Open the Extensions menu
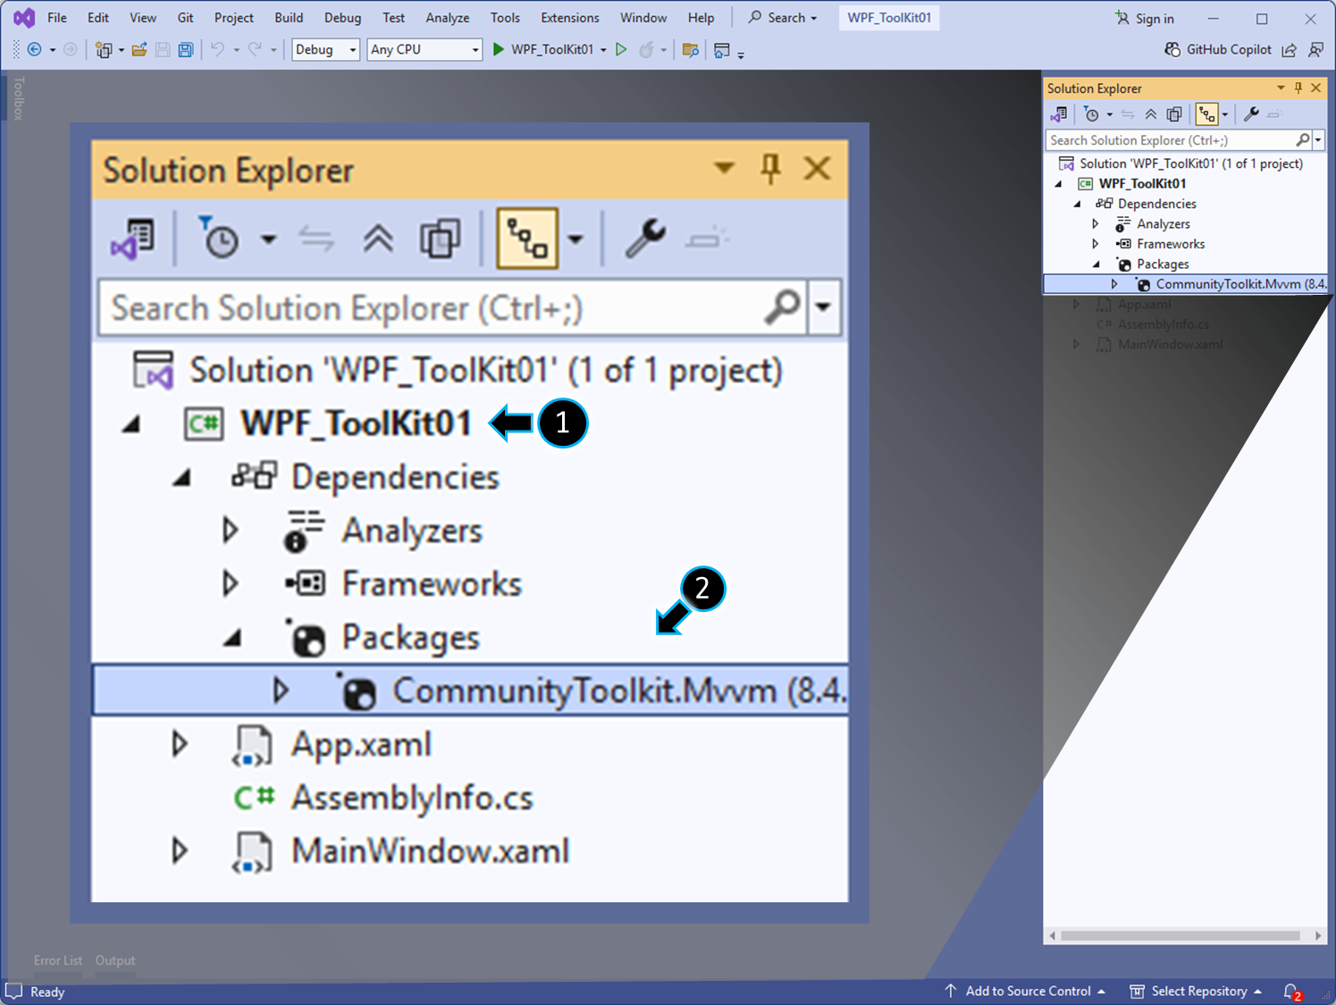The height and width of the screenshot is (1005, 1336). (x=570, y=18)
